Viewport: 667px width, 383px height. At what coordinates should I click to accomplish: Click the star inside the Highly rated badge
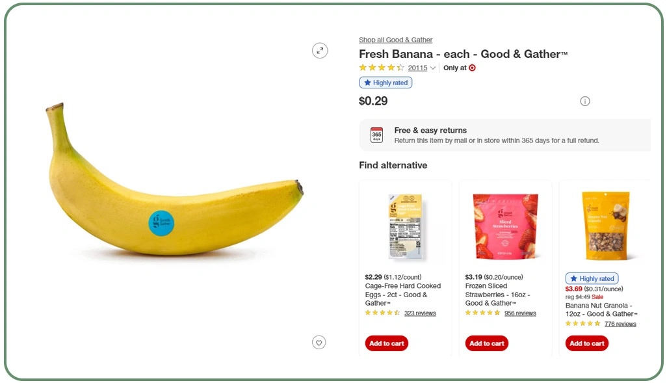pyautogui.click(x=369, y=83)
